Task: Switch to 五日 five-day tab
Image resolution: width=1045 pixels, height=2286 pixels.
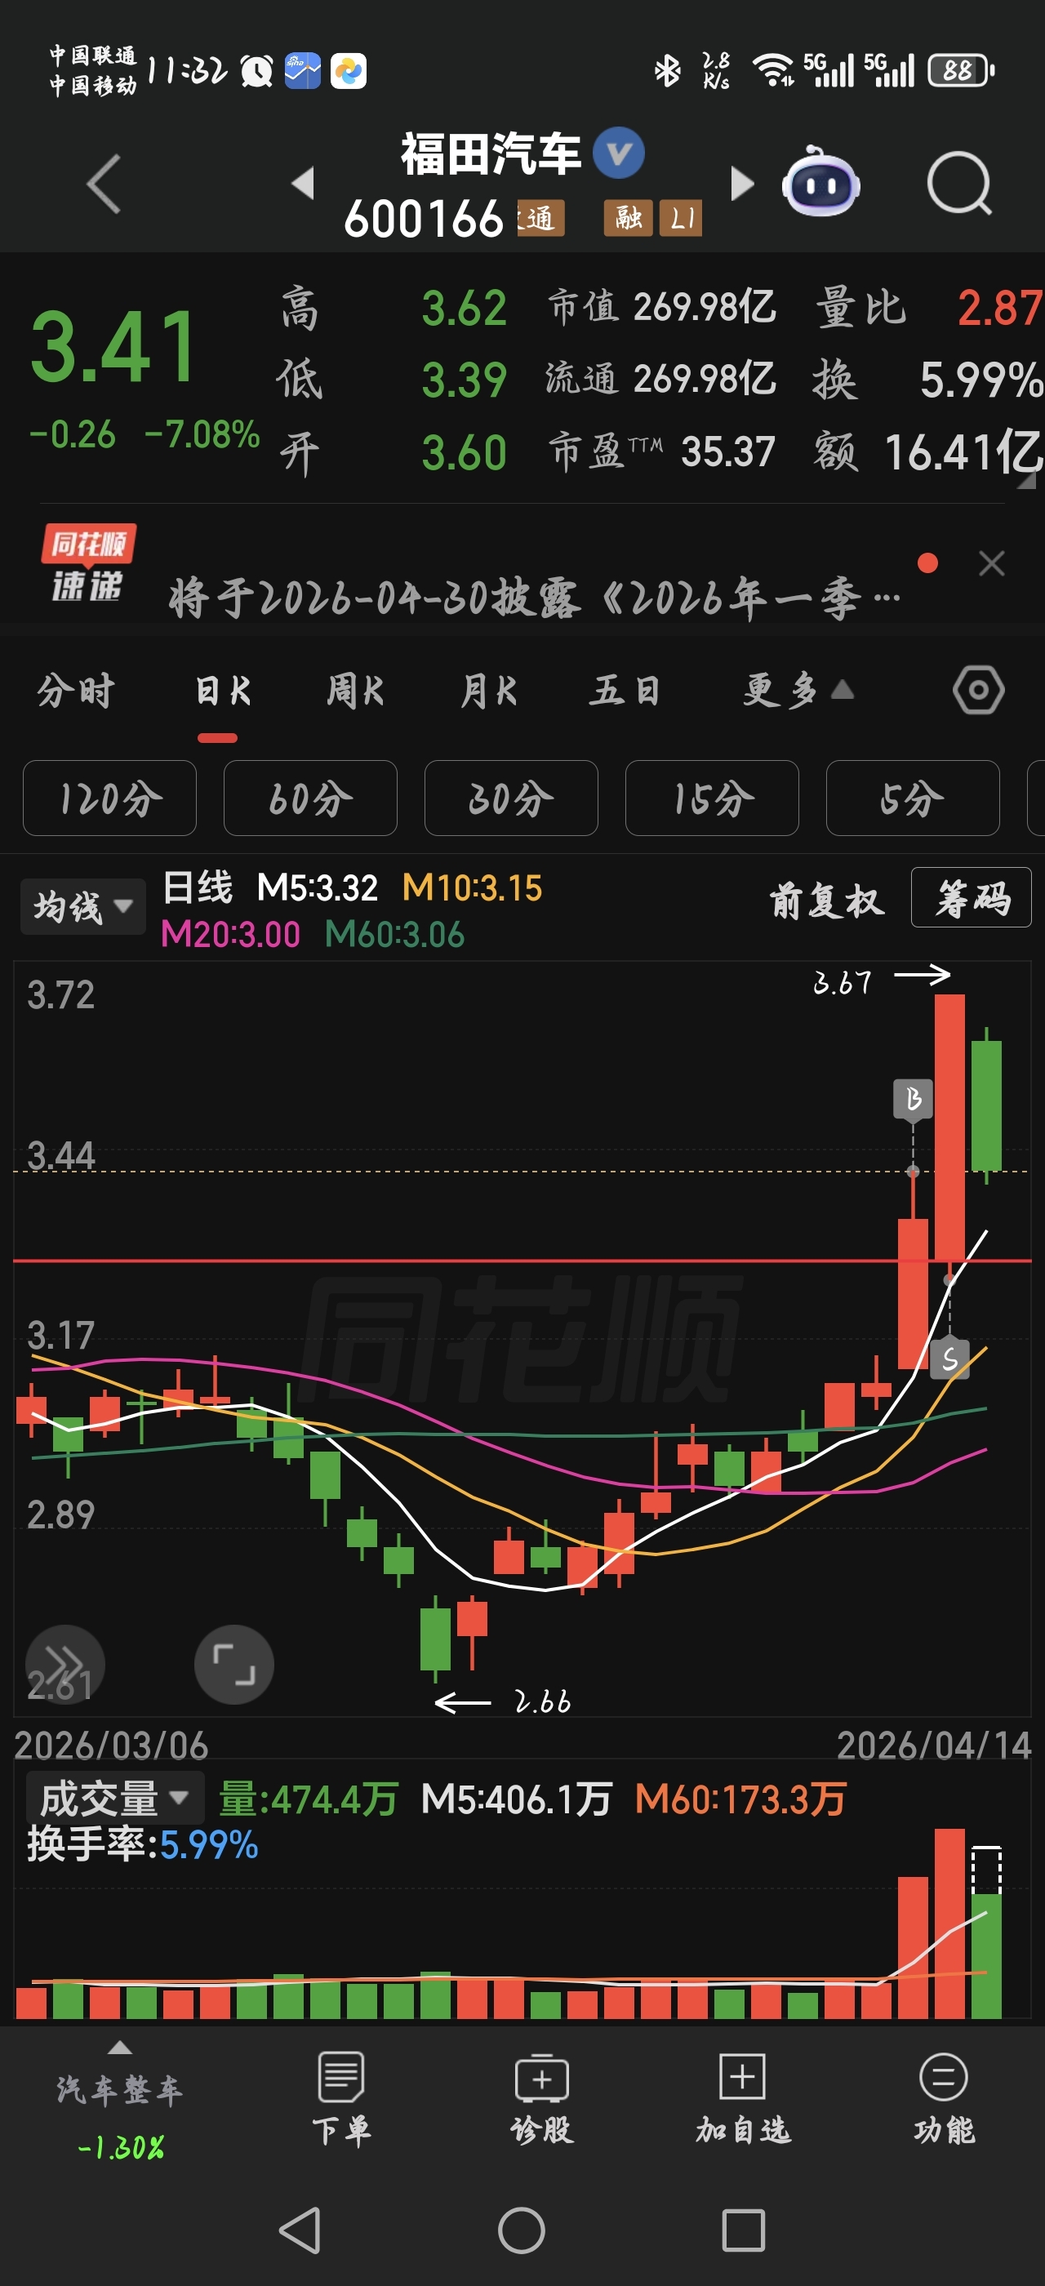Action: (x=625, y=691)
